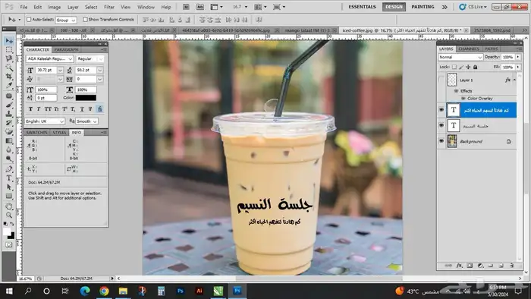Switch to the Channels tab
The image size is (531, 299).
469,49
